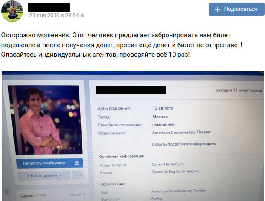Collapse details via Скрыть подробную информацию
The image size is (265, 201).
[184, 144]
